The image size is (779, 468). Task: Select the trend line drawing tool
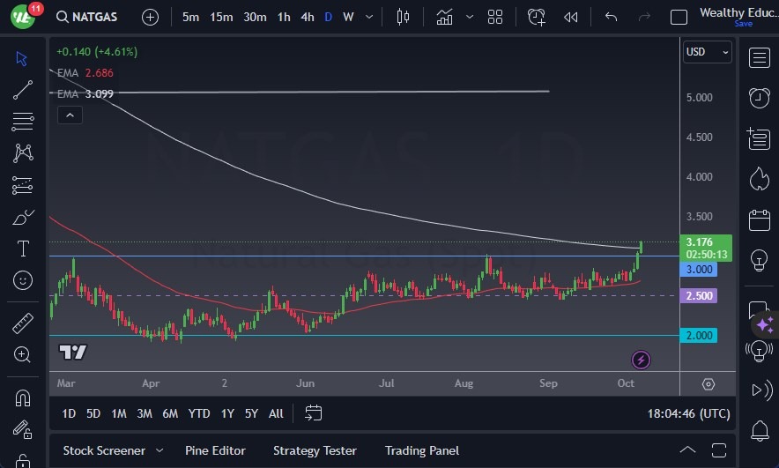click(23, 89)
